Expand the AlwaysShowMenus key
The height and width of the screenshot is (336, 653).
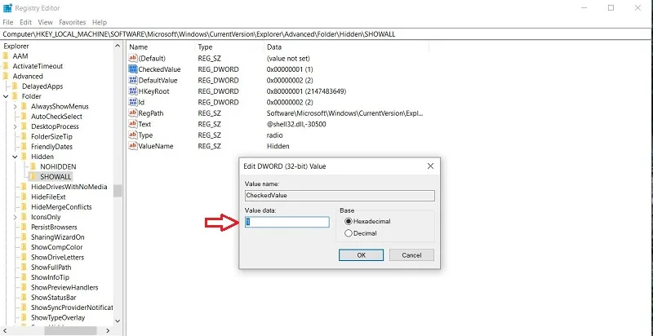click(15, 107)
